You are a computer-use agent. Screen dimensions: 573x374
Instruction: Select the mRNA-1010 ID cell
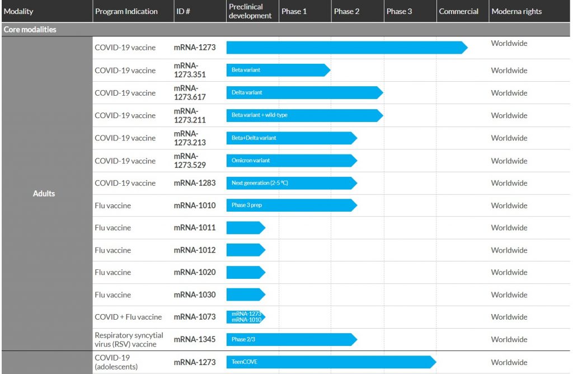pyautogui.click(x=195, y=205)
